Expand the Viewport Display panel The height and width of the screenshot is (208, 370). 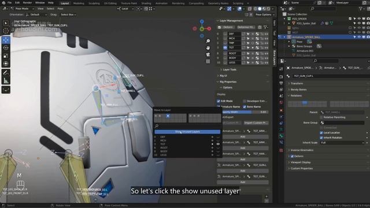(301, 162)
